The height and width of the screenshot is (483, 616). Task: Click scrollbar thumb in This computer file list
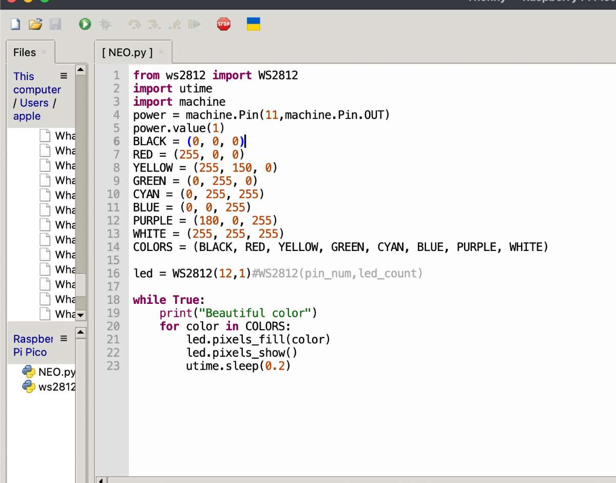point(81,285)
